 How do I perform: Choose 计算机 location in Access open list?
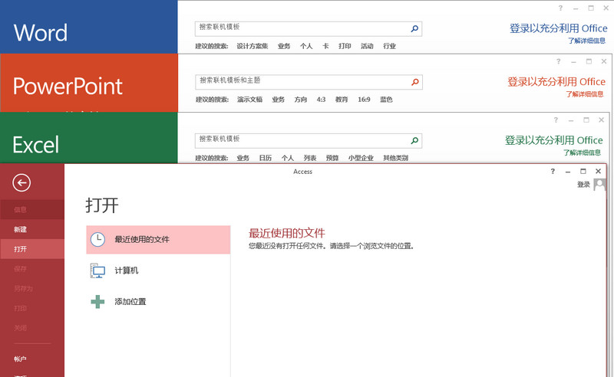pyautogui.click(x=158, y=270)
